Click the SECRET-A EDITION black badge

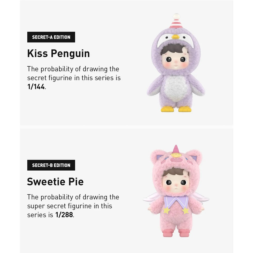pos(51,37)
